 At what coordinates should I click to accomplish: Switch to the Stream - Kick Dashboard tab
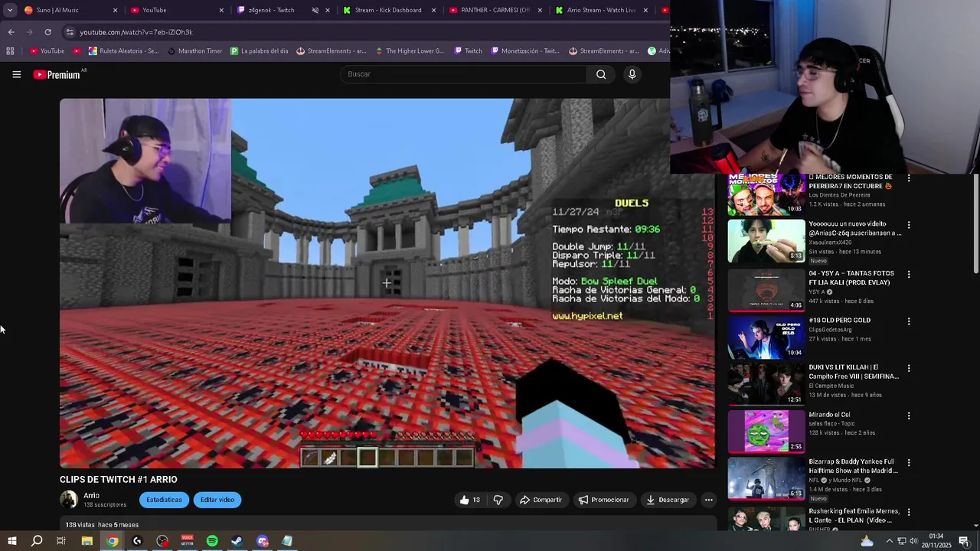[387, 10]
